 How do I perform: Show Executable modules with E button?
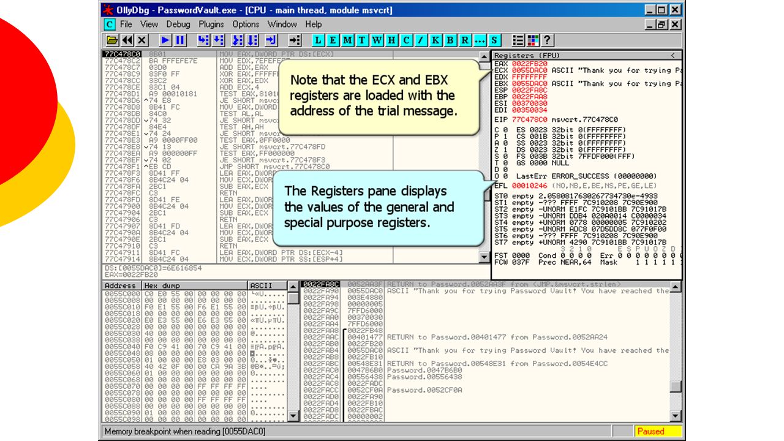(333, 40)
